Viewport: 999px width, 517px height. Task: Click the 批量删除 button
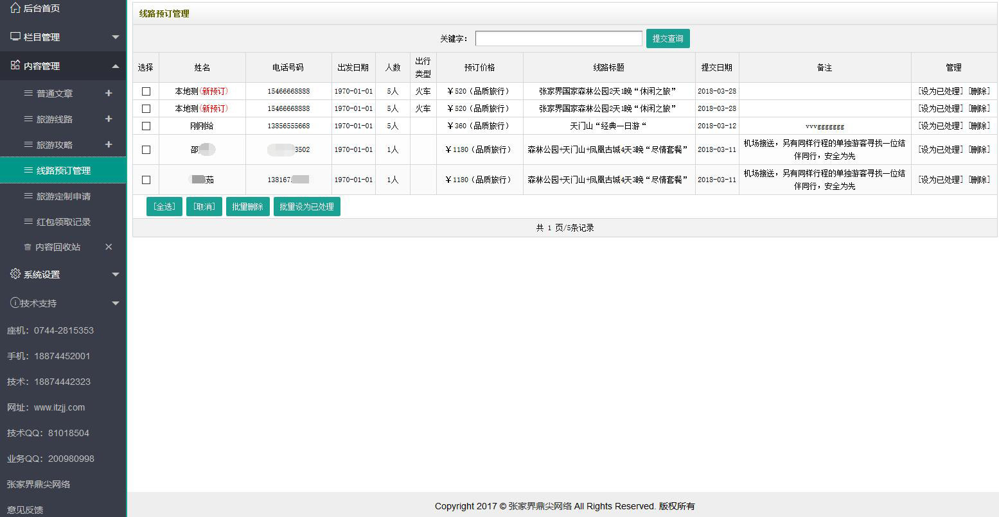[x=248, y=207]
